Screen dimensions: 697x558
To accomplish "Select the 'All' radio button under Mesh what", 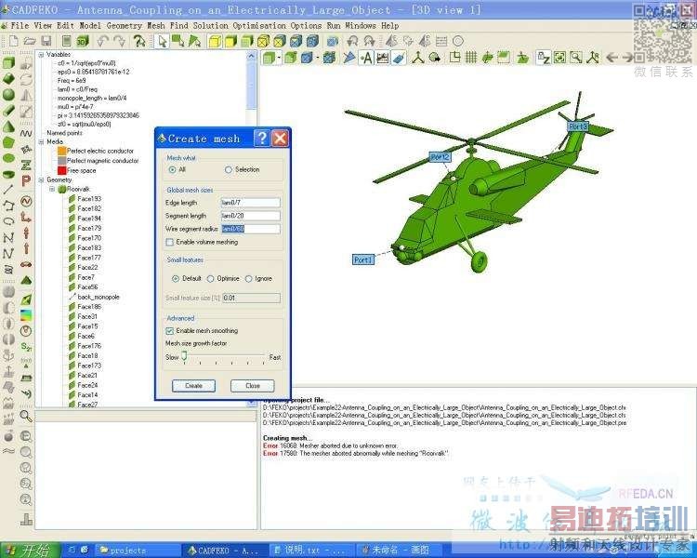I will [173, 169].
